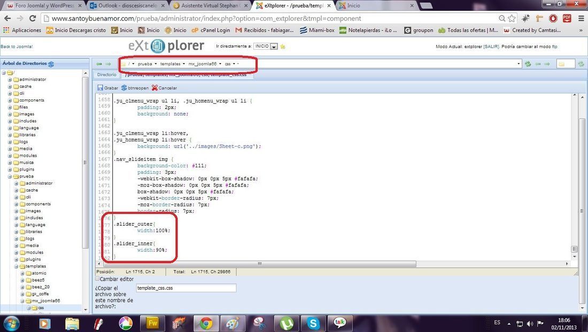Open the mx_joomla66 breadcrumb dropdown arrow
588x332 pixels.
[220, 64]
